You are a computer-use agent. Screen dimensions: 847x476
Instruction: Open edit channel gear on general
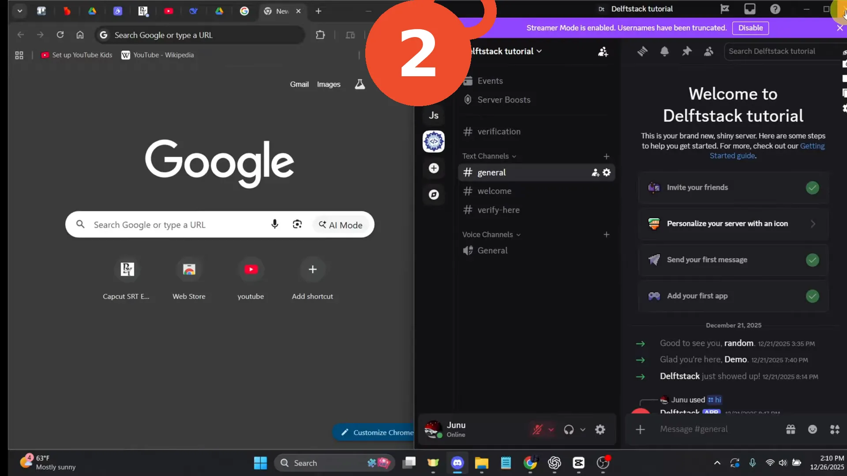pyautogui.click(x=607, y=172)
